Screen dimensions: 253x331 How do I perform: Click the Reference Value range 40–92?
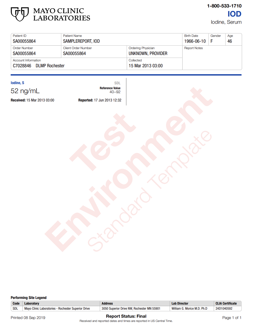[115, 92]
